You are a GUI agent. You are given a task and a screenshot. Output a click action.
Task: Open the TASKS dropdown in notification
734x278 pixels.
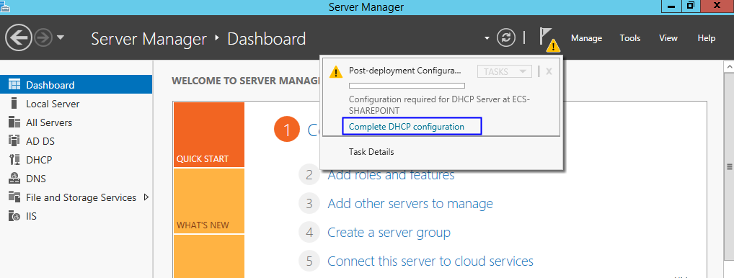505,71
